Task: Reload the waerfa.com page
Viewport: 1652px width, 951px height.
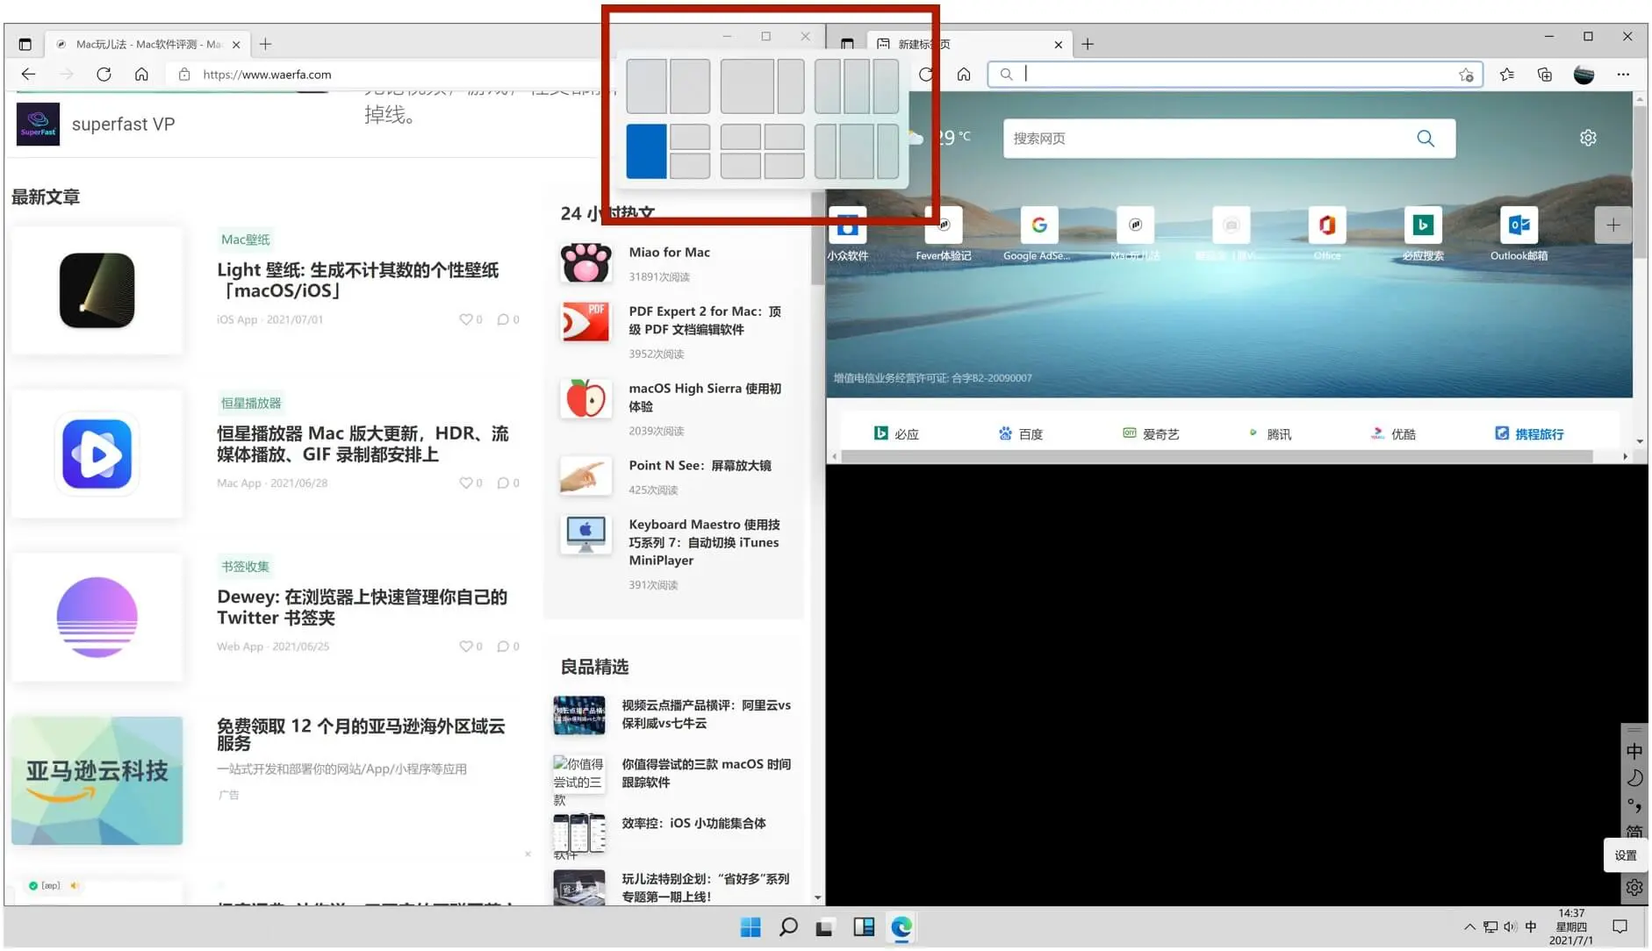Action: click(104, 75)
